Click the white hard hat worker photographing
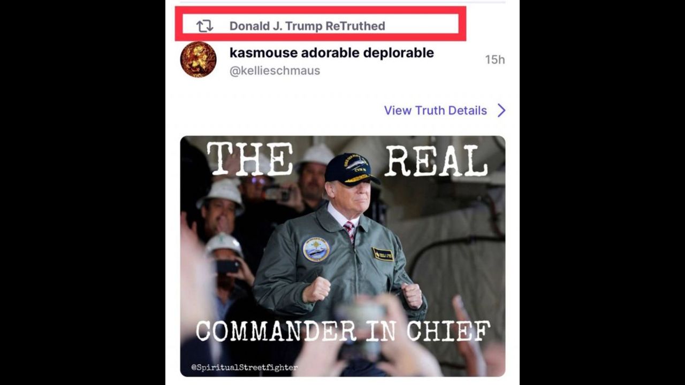This screenshot has height=385, width=685. [x=225, y=257]
